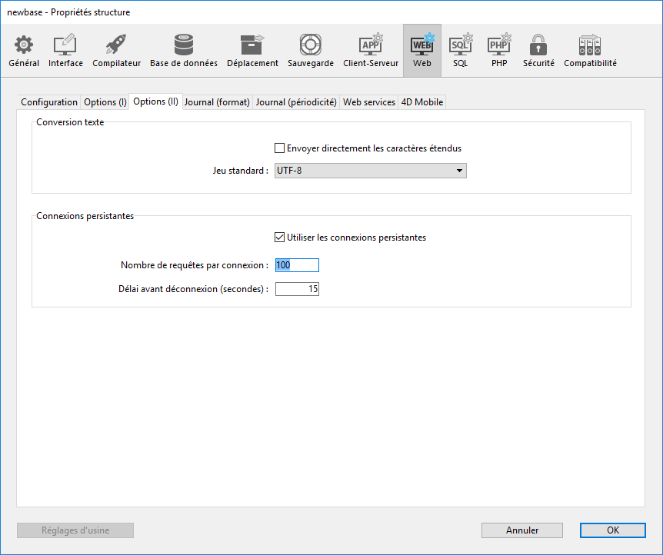The width and height of the screenshot is (663, 555).
Task: Click the Délai avant déconnexion field
Action: [x=297, y=290]
